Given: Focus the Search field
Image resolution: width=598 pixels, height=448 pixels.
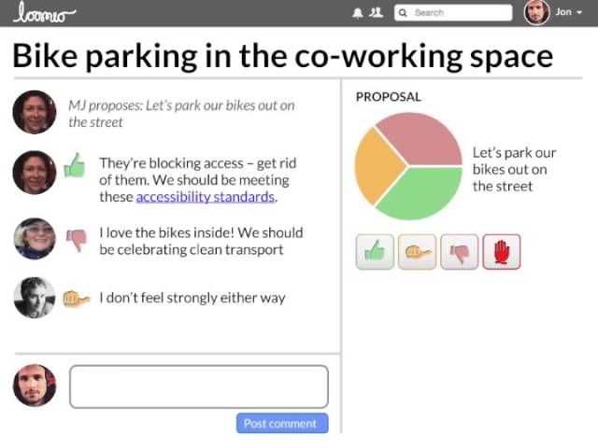Looking at the screenshot, I should [453, 12].
